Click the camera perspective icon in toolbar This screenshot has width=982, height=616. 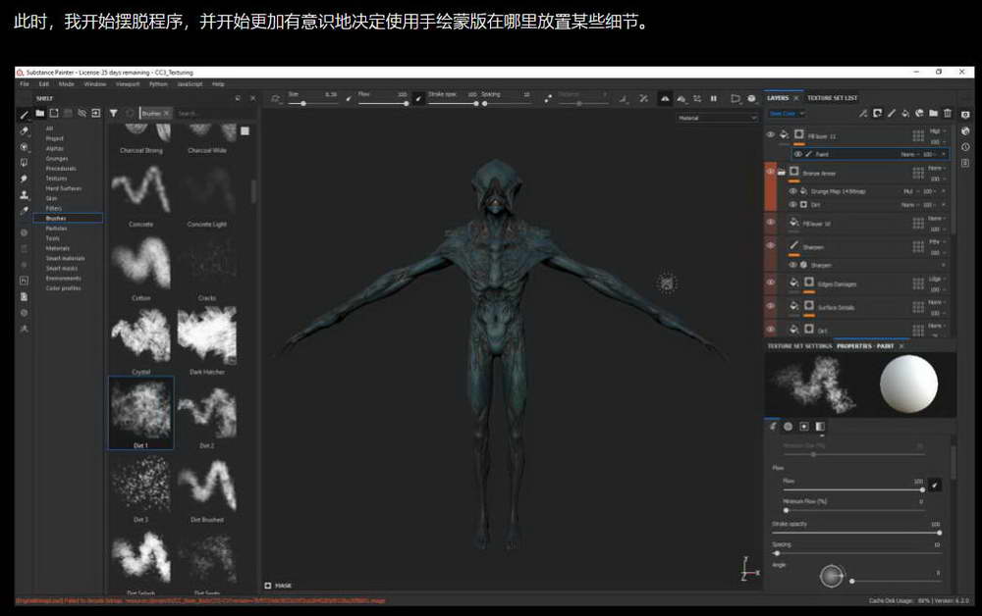[x=736, y=98]
